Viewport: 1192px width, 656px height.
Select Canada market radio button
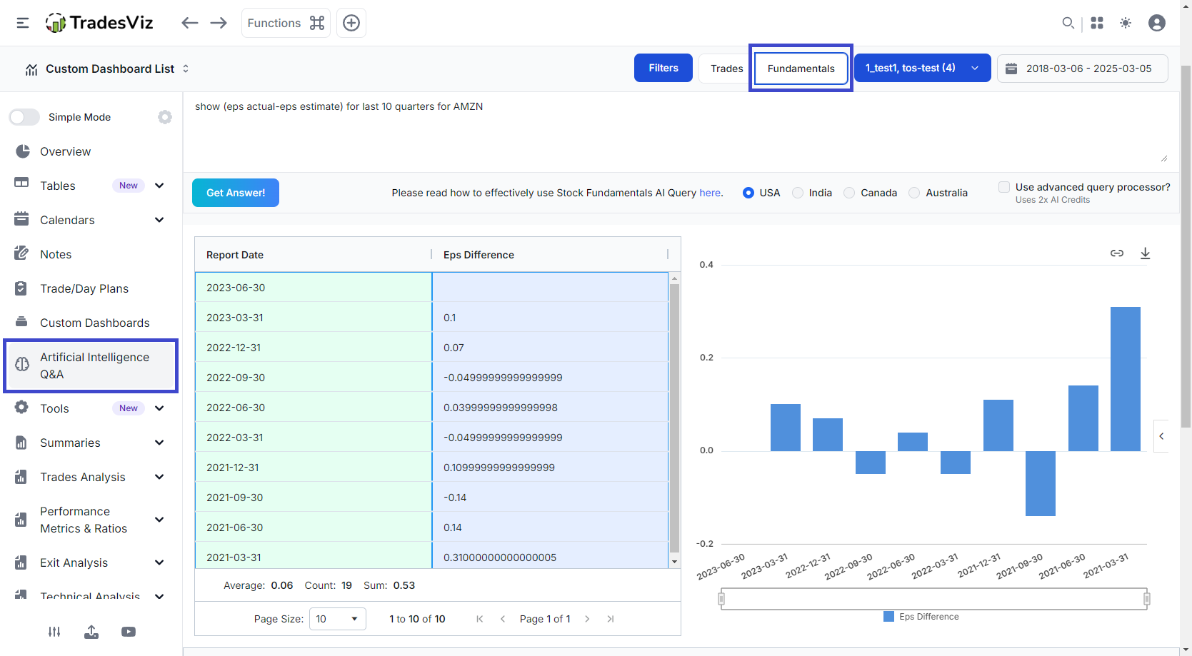pos(849,193)
